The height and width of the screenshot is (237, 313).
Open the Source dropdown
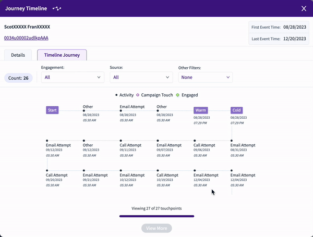(x=141, y=77)
